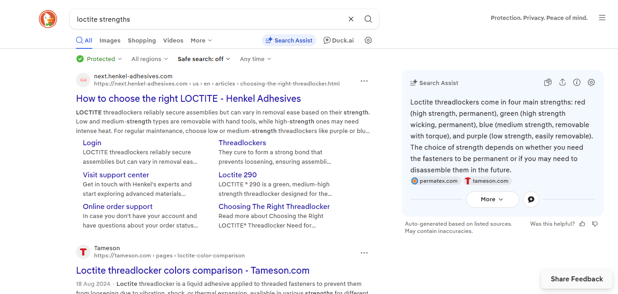This screenshot has height=294, width=618.
Task: Click the Protection. Privacy. Peace of mind. text
Action: pyautogui.click(x=539, y=18)
